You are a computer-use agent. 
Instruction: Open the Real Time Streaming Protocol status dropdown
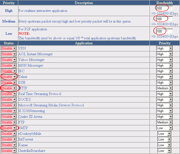pos(9,94)
